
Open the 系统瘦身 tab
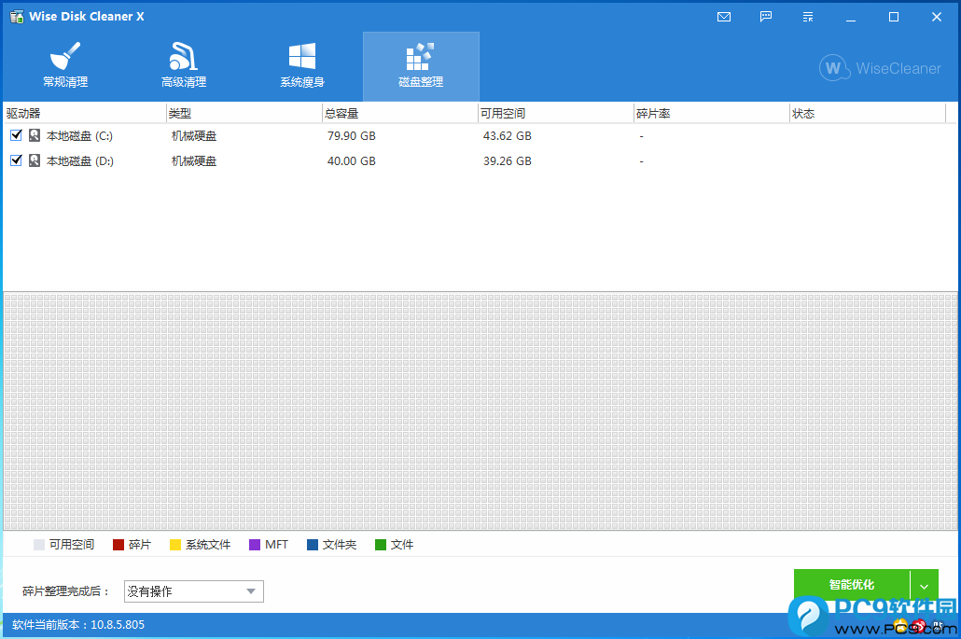click(x=302, y=66)
